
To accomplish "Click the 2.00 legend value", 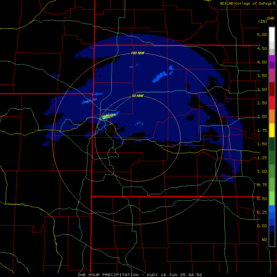I will [x=262, y=117].
